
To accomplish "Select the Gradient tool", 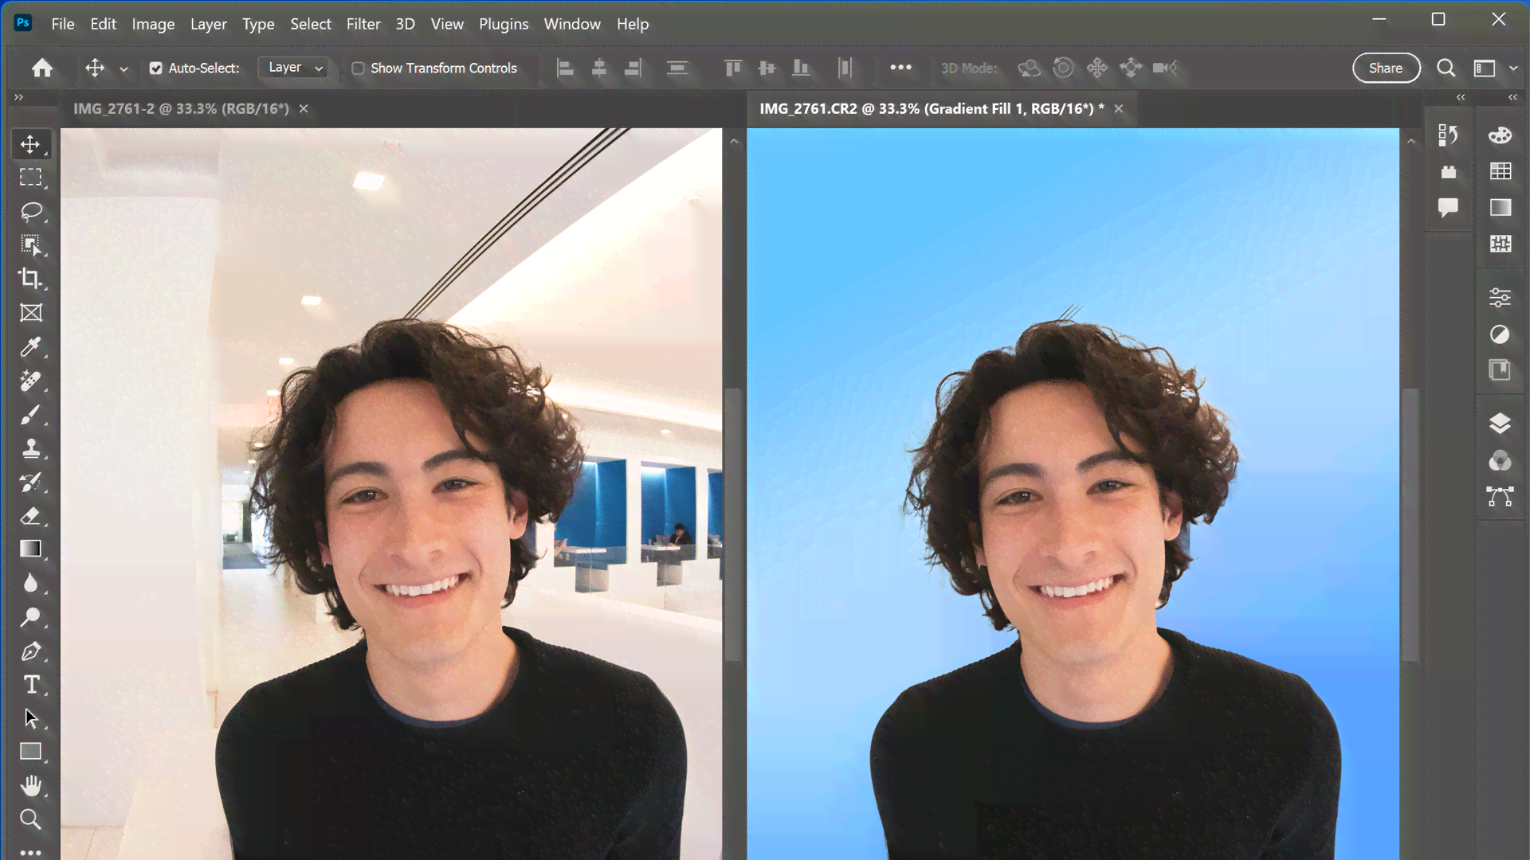I will click(30, 549).
